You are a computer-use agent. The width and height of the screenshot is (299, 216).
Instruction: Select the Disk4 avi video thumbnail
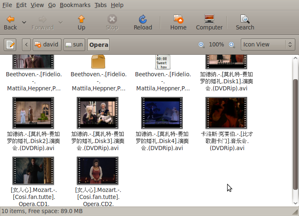pyautogui.click(x=162, y=113)
